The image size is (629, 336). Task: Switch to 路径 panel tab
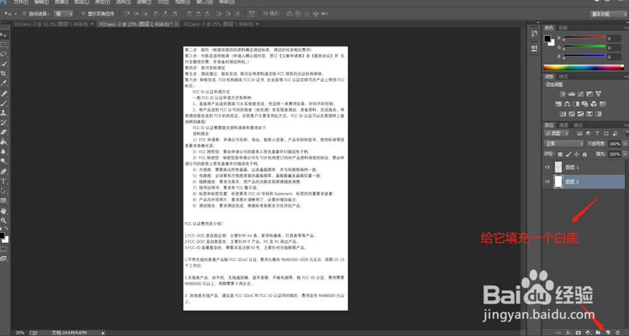578,125
